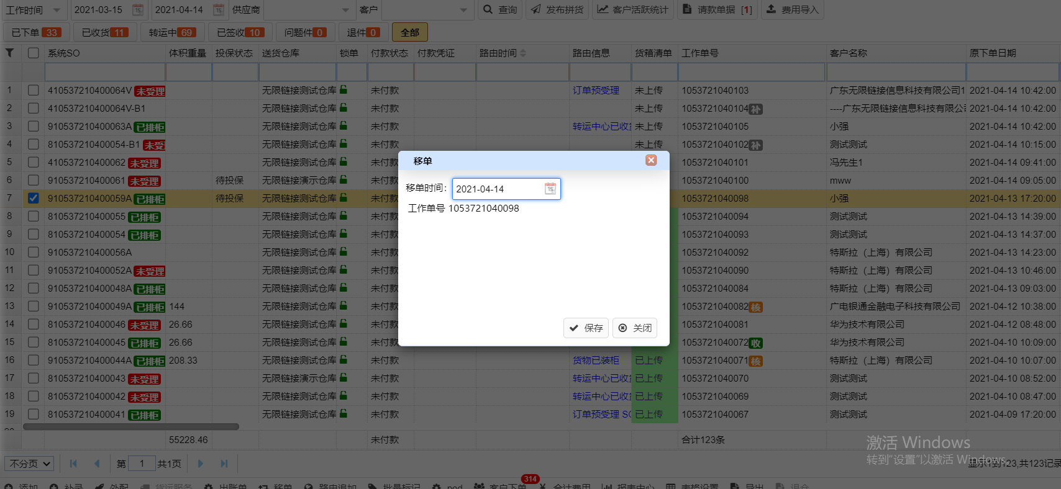Click the 发布拼货 paper plane button

coord(557,10)
